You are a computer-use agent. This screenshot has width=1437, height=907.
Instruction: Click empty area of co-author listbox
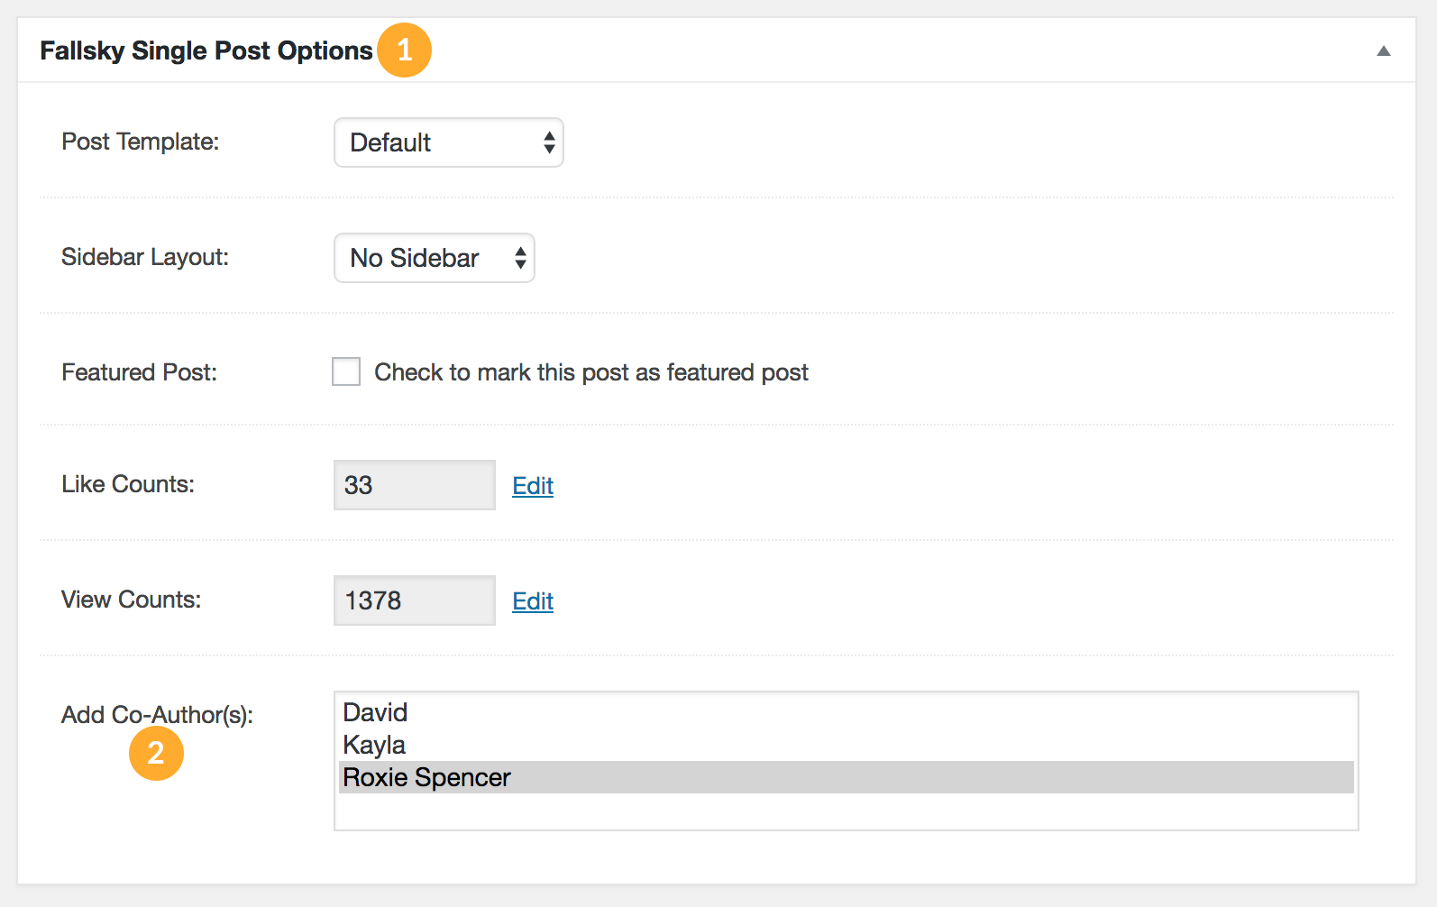coord(846,811)
